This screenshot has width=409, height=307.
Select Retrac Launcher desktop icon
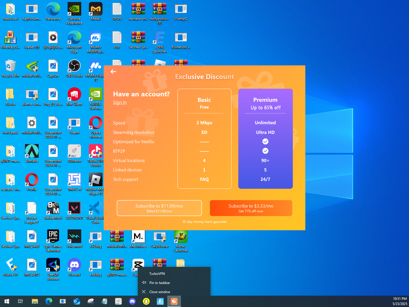(x=181, y=241)
